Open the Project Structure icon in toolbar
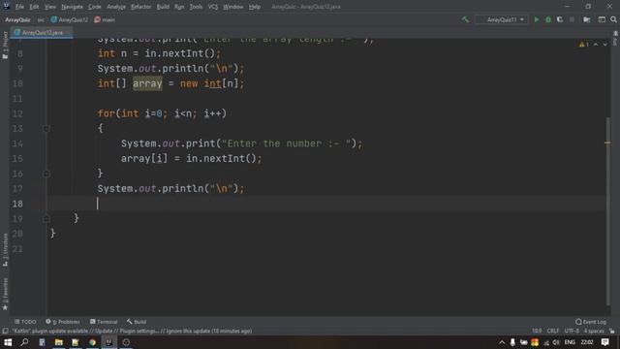 tap(587, 19)
